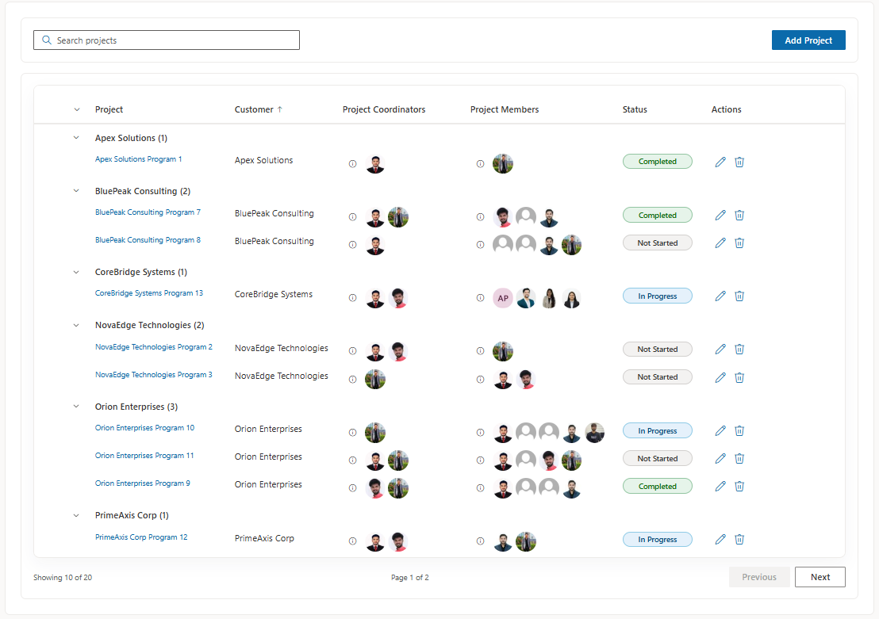This screenshot has height=619, width=879.
Task: Delete BluePeak Consulting Program 7 via trash icon
Action: coord(739,215)
